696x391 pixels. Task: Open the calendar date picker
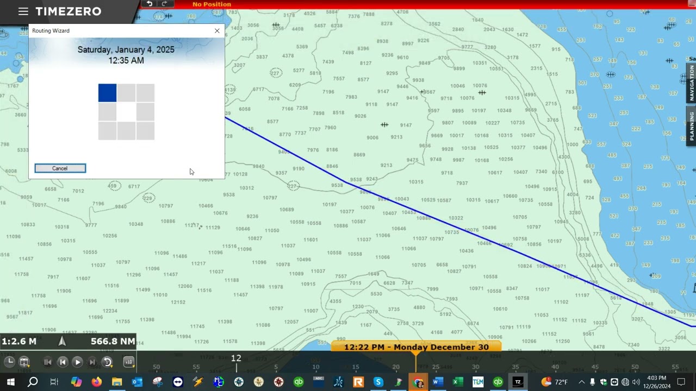coord(24,362)
